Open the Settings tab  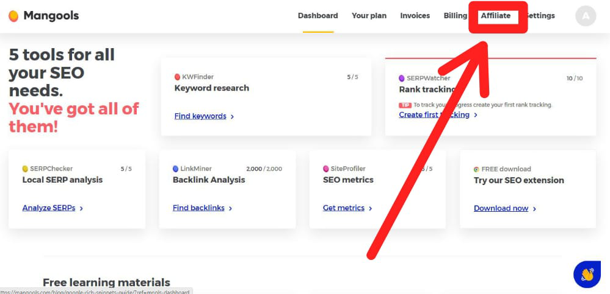click(x=540, y=16)
